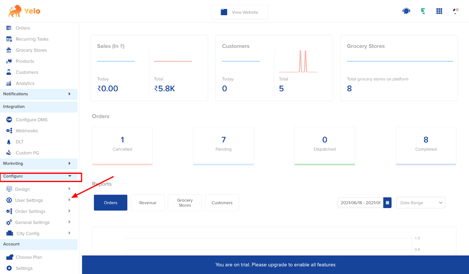The height and width of the screenshot is (274, 469).
Task: Open Choose Plan in Account section
Action: [x=29, y=257]
